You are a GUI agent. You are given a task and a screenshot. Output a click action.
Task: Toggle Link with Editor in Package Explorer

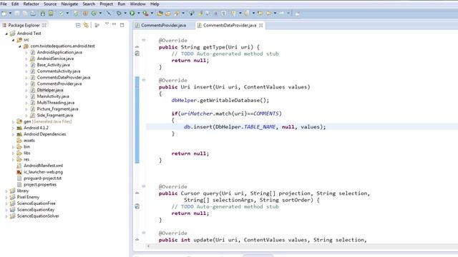pos(86,26)
